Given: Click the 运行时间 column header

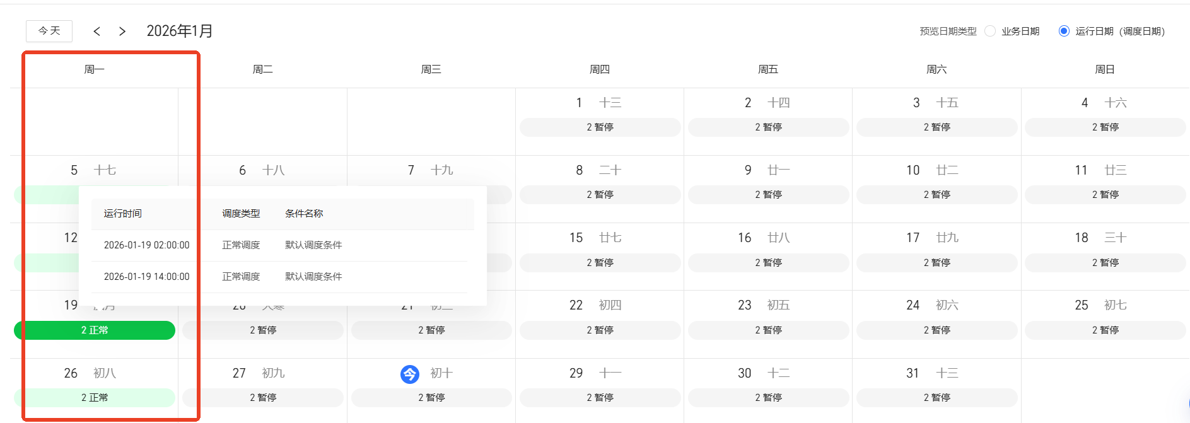Looking at the screenshot, I should [123, 214].
